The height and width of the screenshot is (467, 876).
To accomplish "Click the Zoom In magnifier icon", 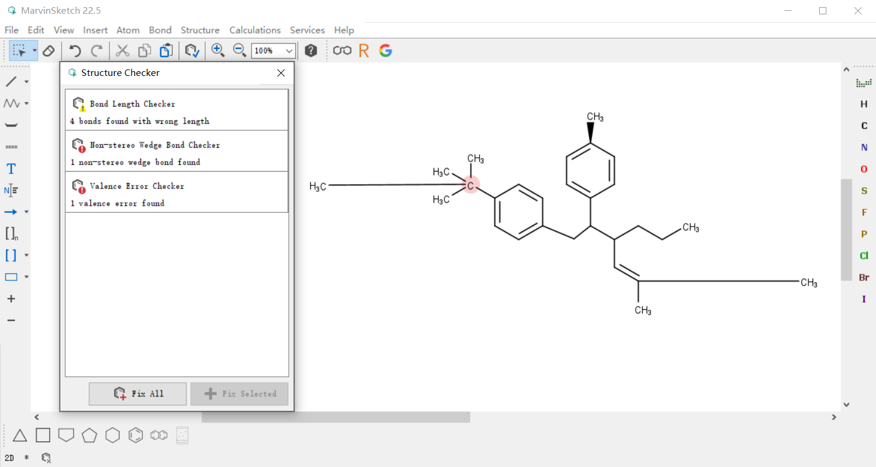I will pyautogui.click(x=218, y=51).
